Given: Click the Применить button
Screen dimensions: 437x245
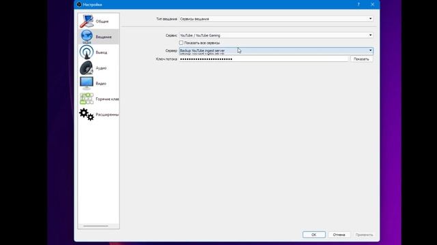Looking at the screenshot, I should (x=364, y=235).
